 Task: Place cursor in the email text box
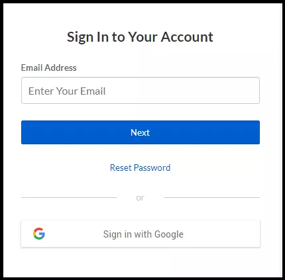pyautogui.click(x=141, y=90)
